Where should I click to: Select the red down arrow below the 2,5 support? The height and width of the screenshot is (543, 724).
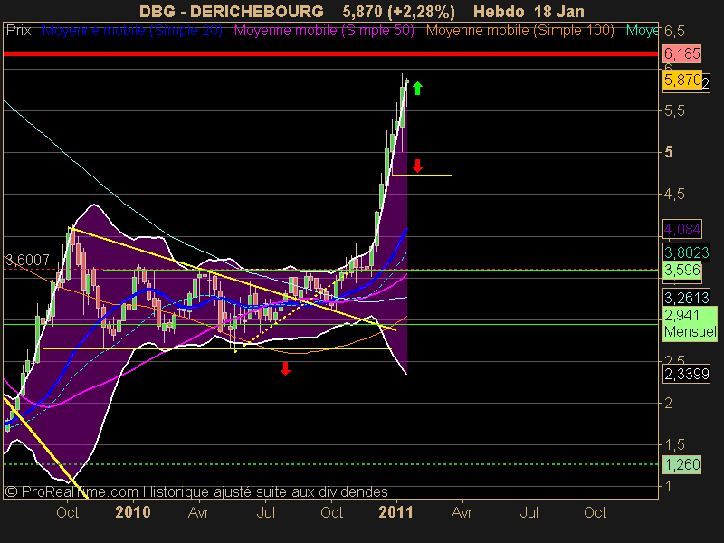tap(285, 368)
